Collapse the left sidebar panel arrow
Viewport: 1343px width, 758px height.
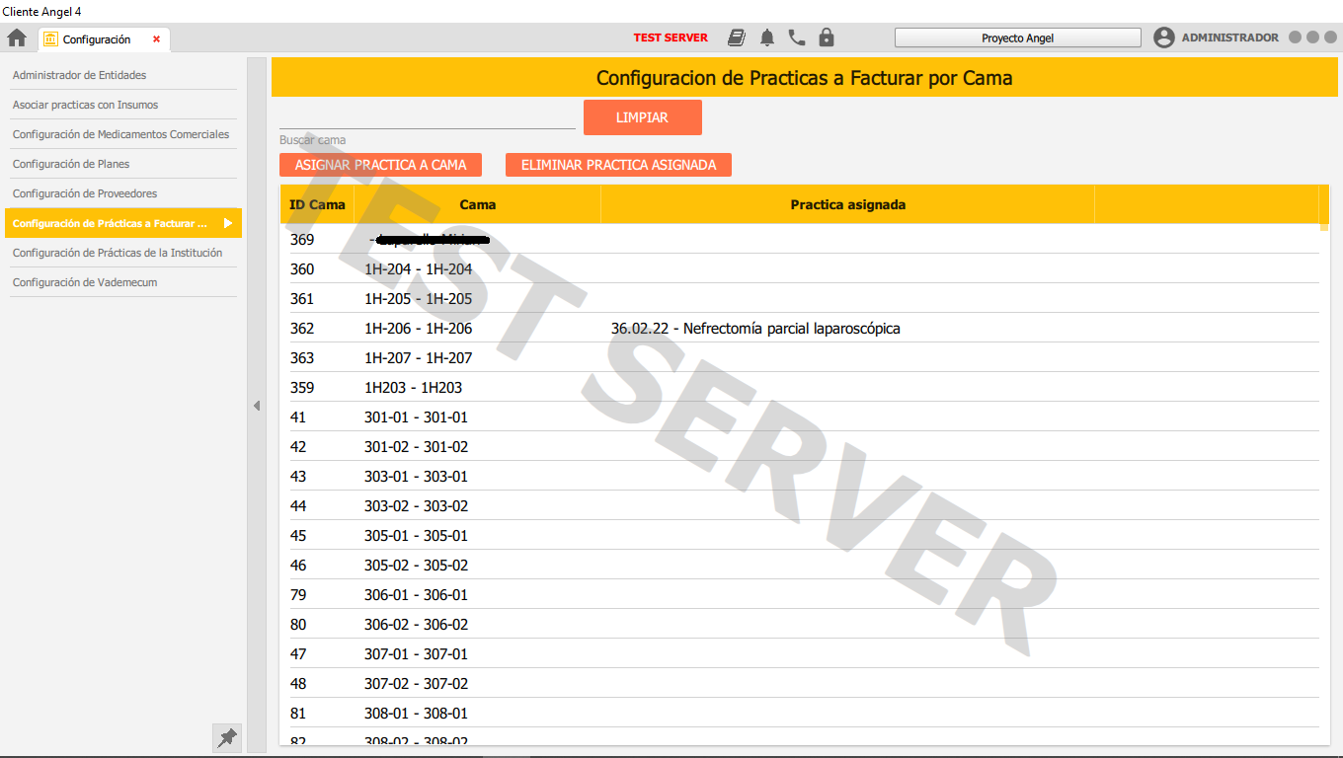[257, 406]
